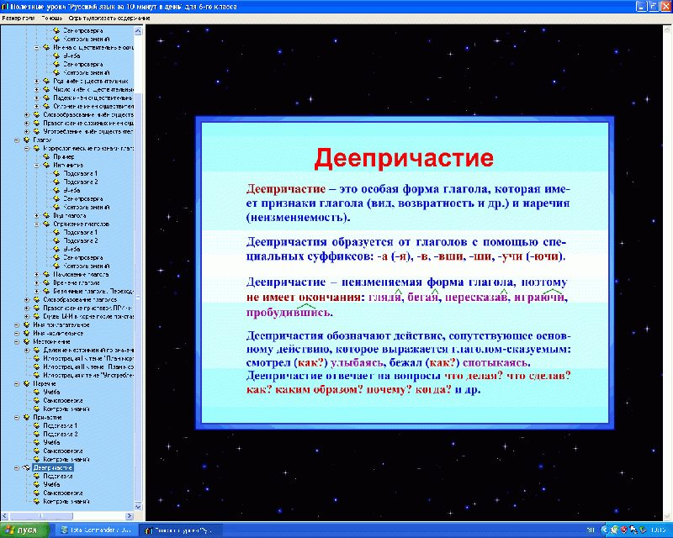Image resolution: width=673 pixels, height=538 pixels.
Task: Click the Подсказка 1 icon under Инфинитив
Action: (56, 173)
